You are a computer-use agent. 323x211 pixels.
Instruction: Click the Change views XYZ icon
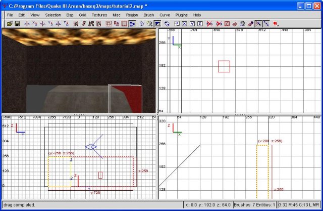(x=142, y=24)
